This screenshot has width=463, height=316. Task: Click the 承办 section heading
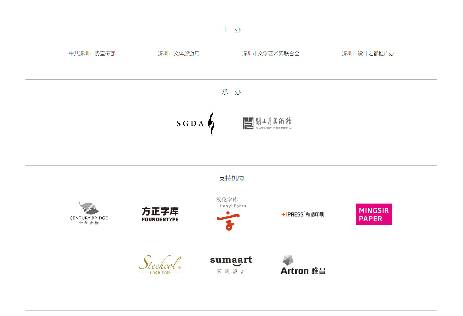click(x=231, y=92)
